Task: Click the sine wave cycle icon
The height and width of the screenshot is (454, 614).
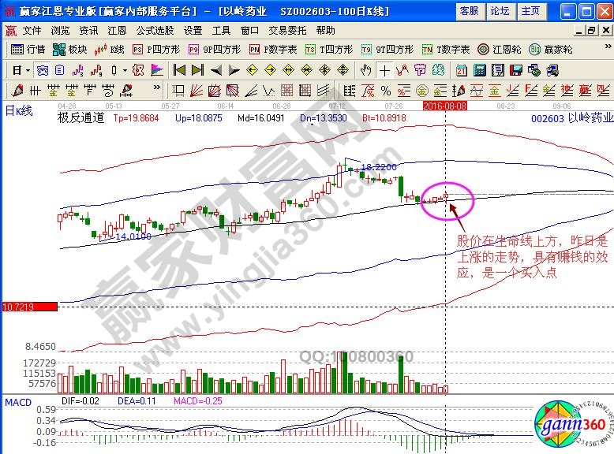Action: click(x=476, y=91)
